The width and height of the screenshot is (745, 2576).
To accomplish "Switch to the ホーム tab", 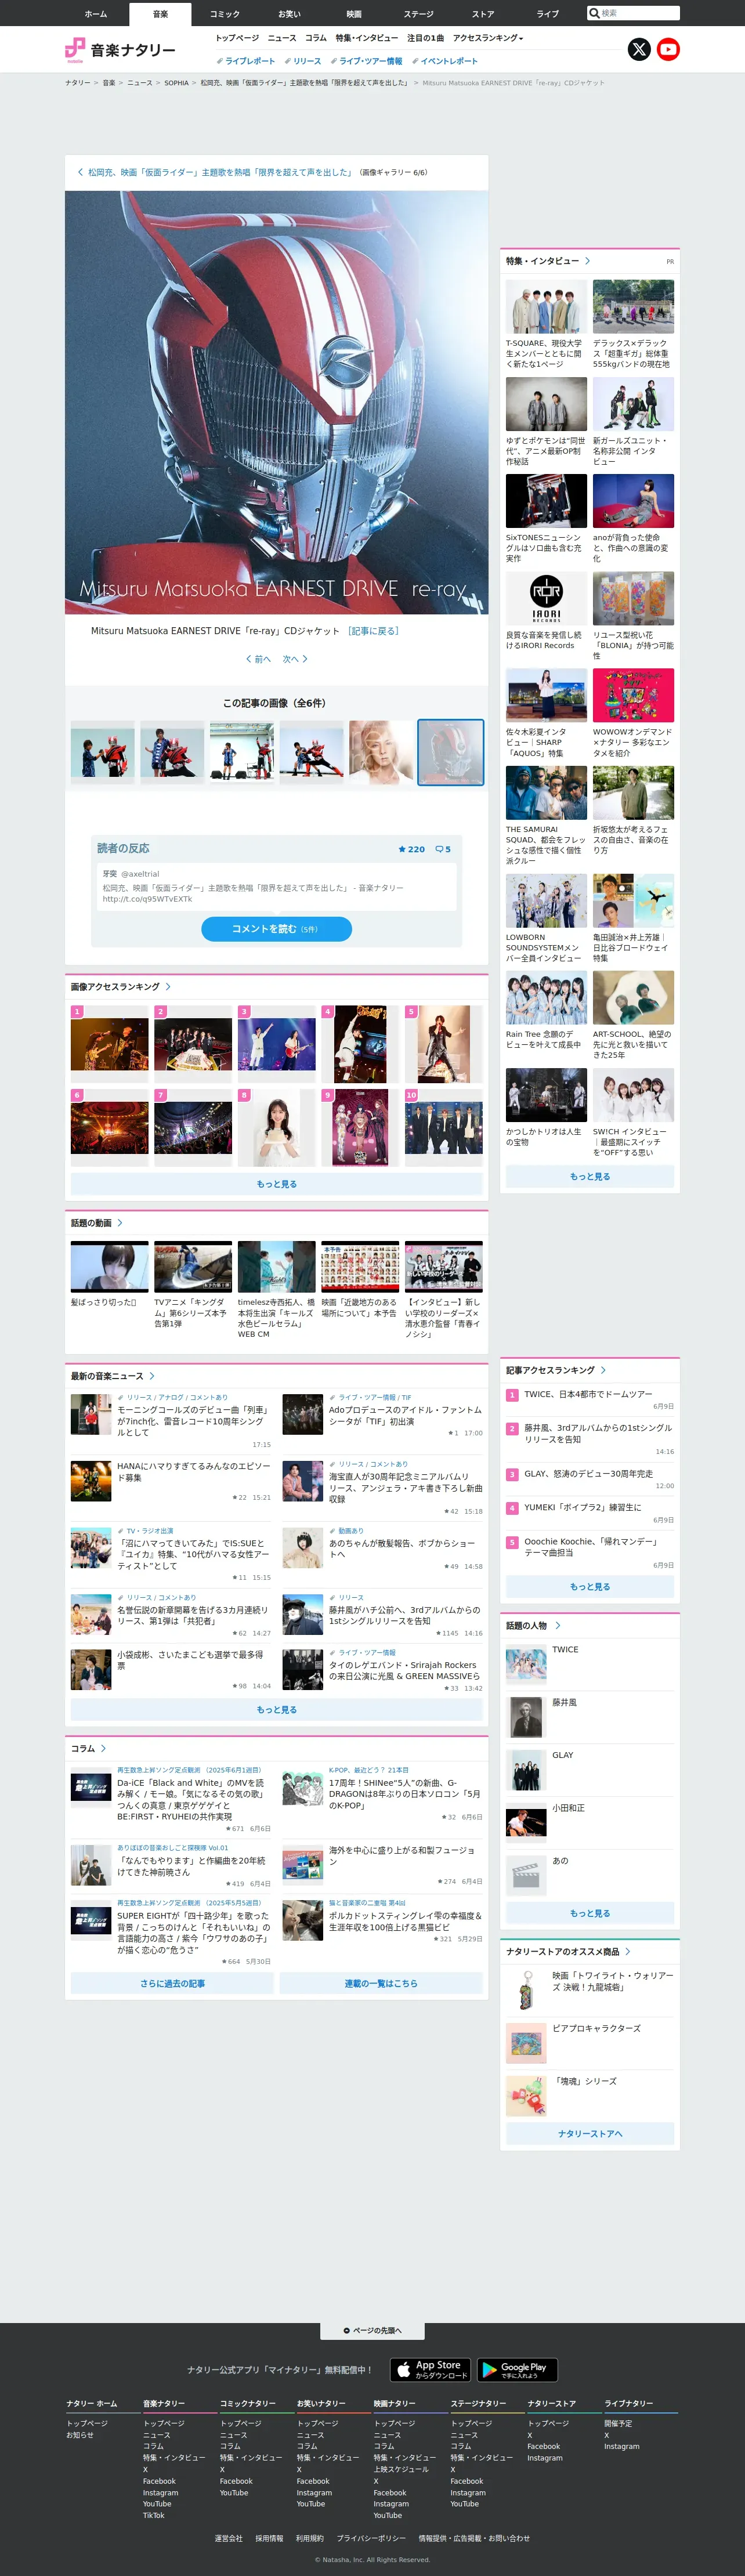I will coord(96,14).
